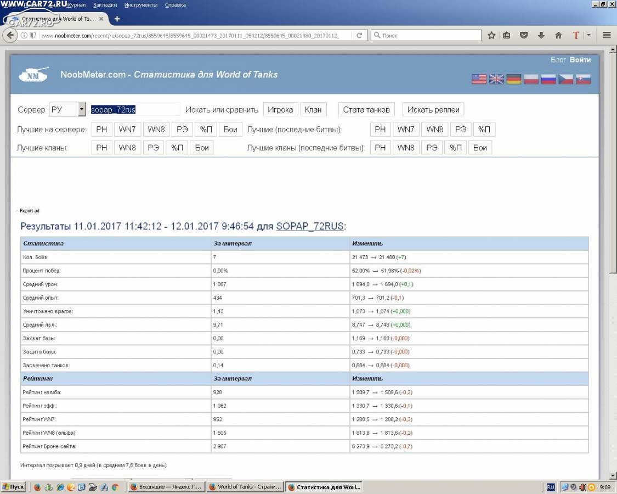This screenshot has width=617, height=494.
Task: Select the Slovak flag language
Action: pyautogui.click(x=583, y=79)
